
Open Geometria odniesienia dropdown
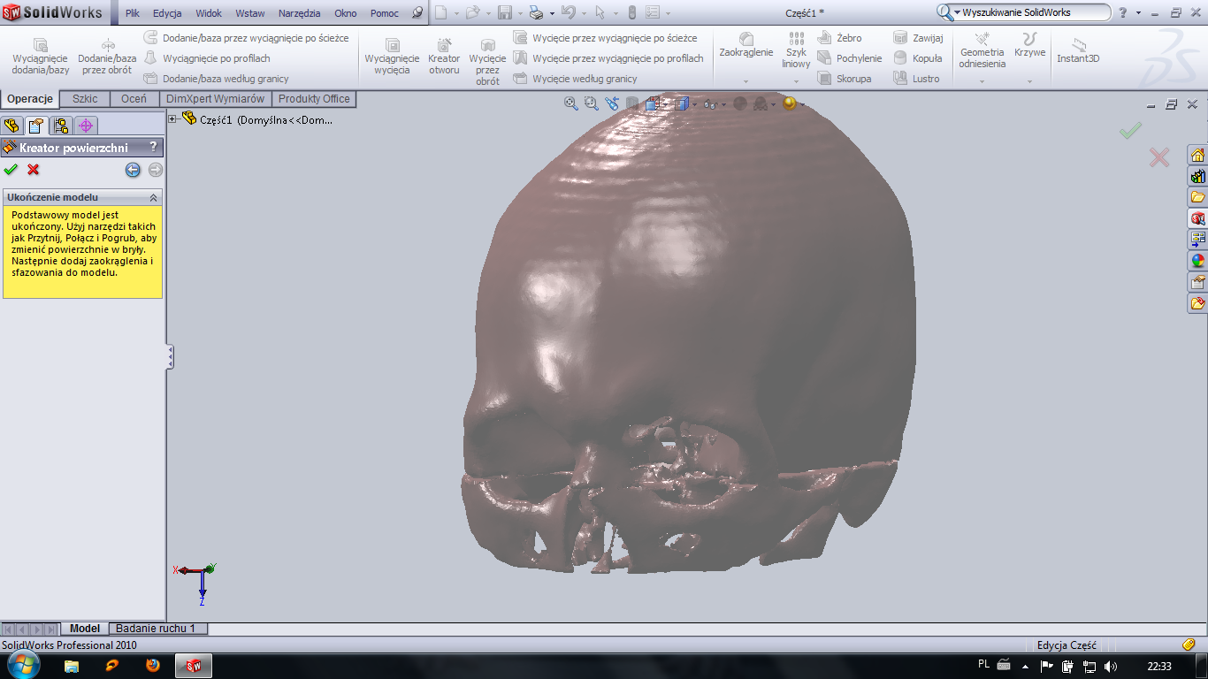[x=982, y=81]
